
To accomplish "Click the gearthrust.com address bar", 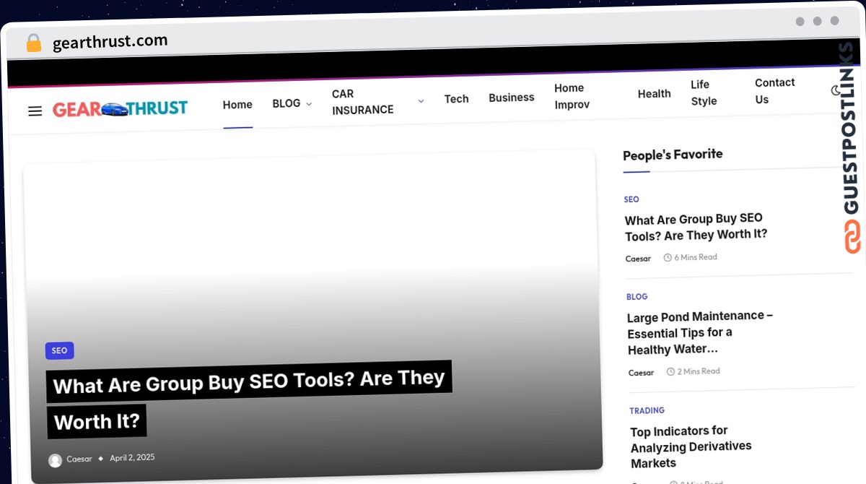I will (x=110, y=42).
